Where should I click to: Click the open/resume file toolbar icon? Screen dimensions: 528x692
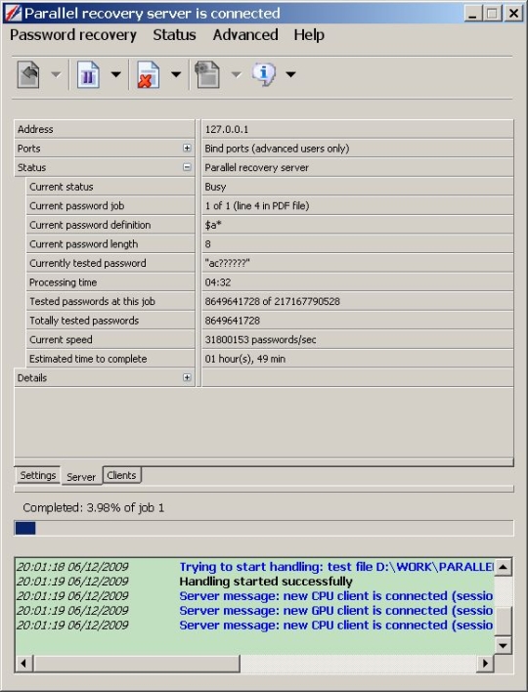pyautogui.click(x=28, y=74)
